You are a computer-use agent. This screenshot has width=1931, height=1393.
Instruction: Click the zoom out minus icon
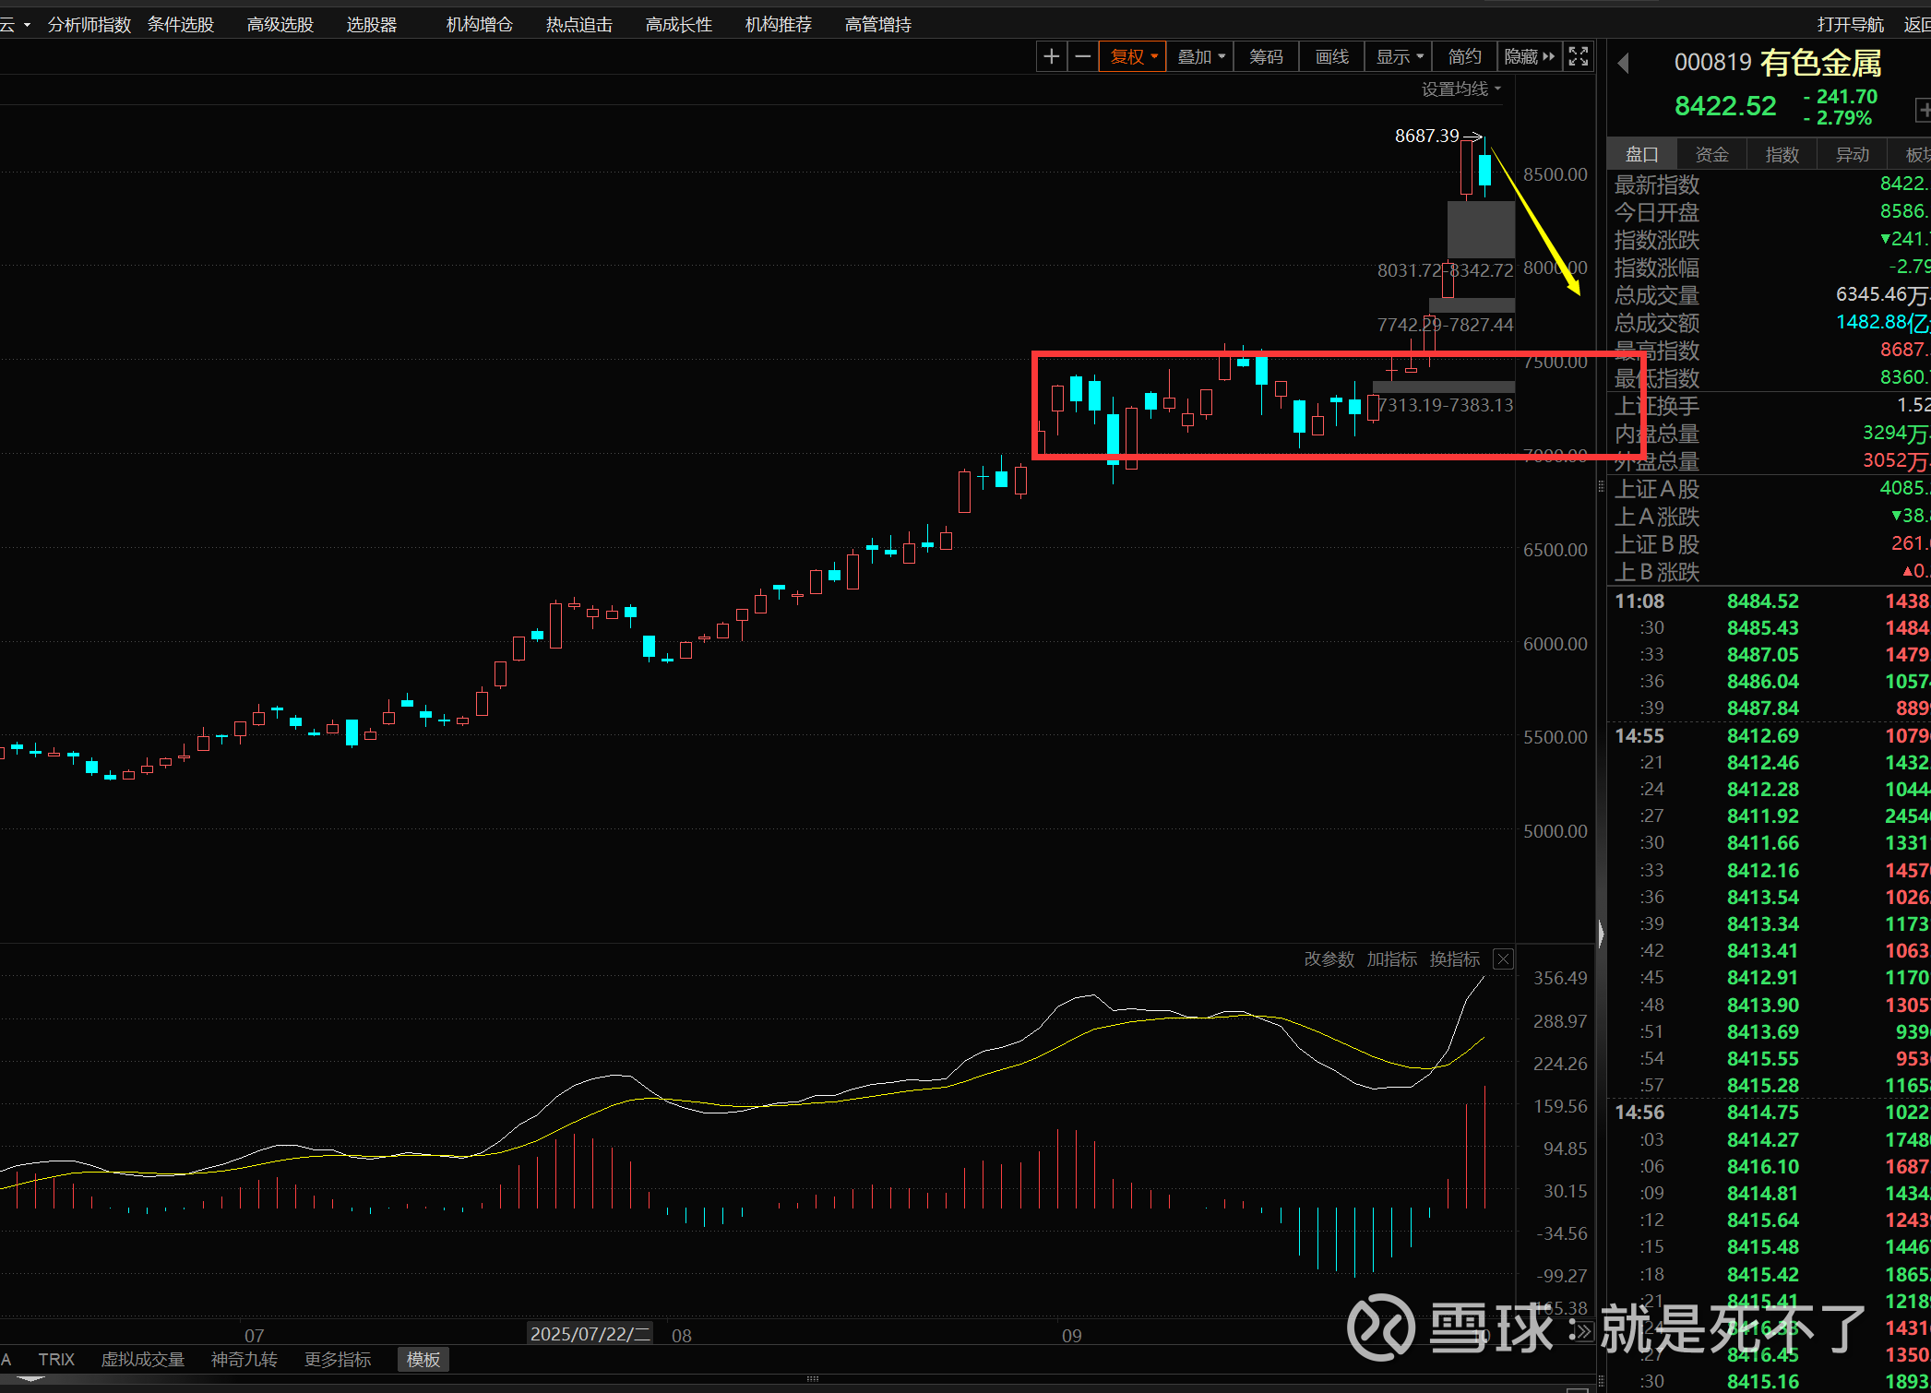pyautogui.click(x=1083, y=57)
